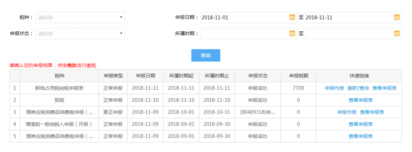Open calendar for 申报日期 start date

coord(292,18)
